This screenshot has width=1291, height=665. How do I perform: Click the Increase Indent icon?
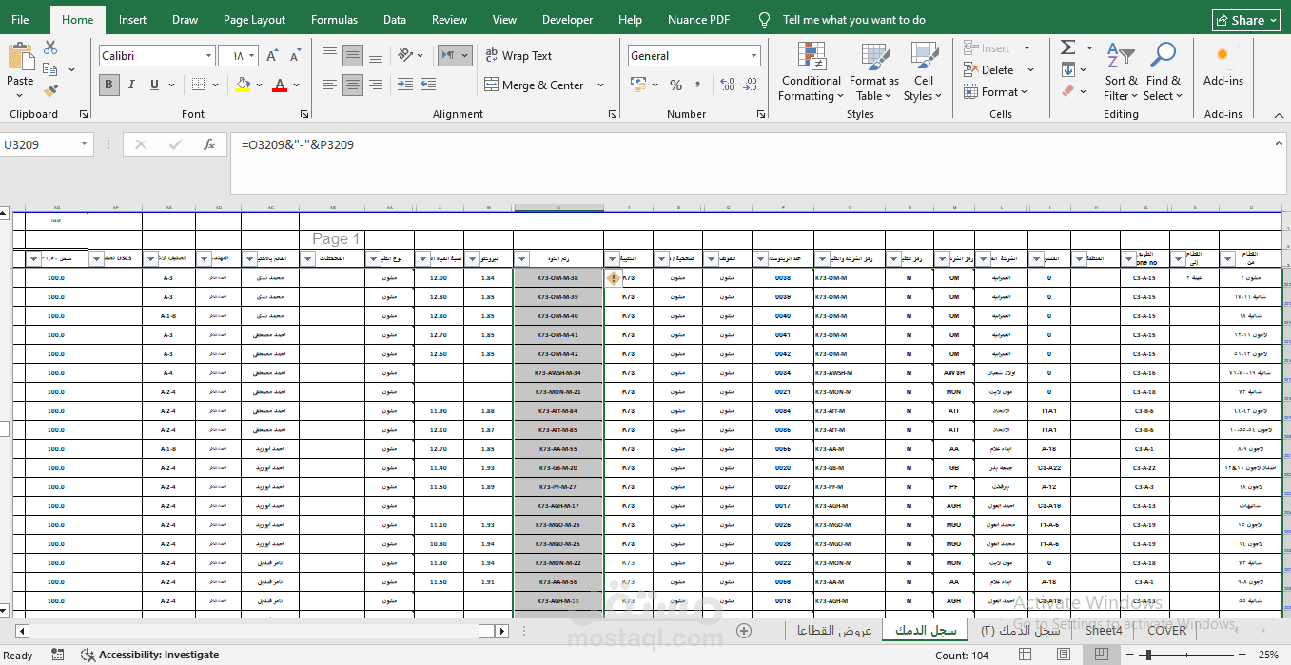(428, 85)
